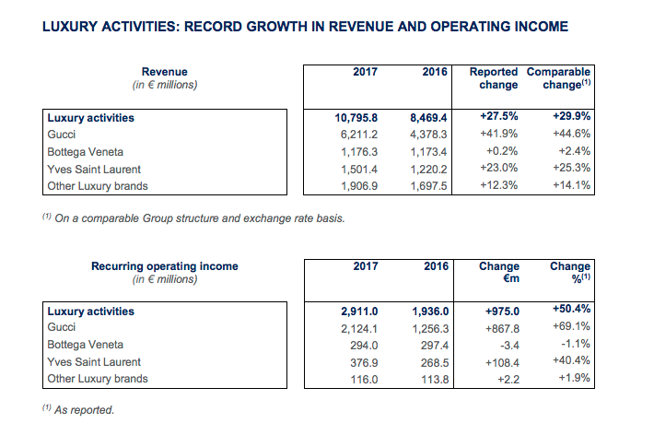
Task: Select the value 1,176.3
Action: click(359, 152)
